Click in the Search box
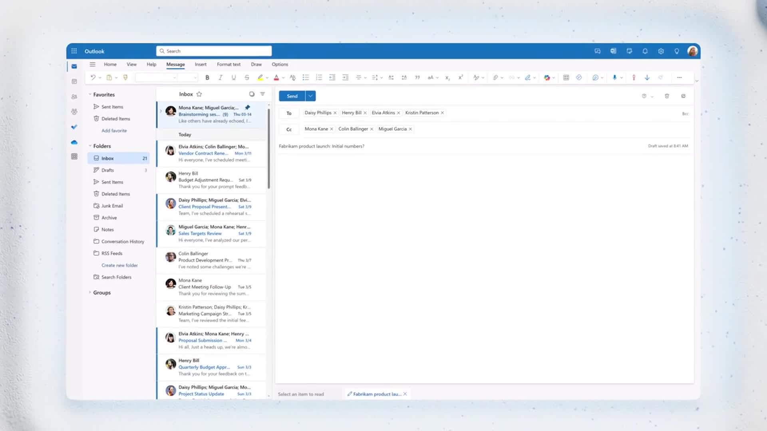 (214, 51)
